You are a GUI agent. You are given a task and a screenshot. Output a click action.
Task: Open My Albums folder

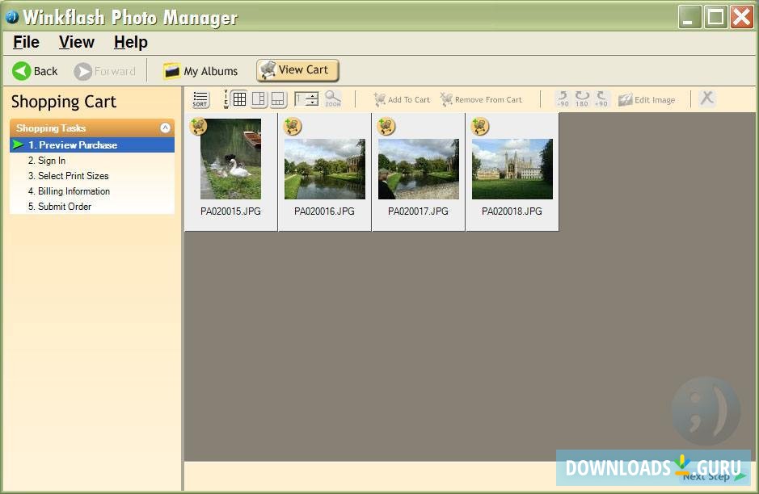[x=200, y=71]
